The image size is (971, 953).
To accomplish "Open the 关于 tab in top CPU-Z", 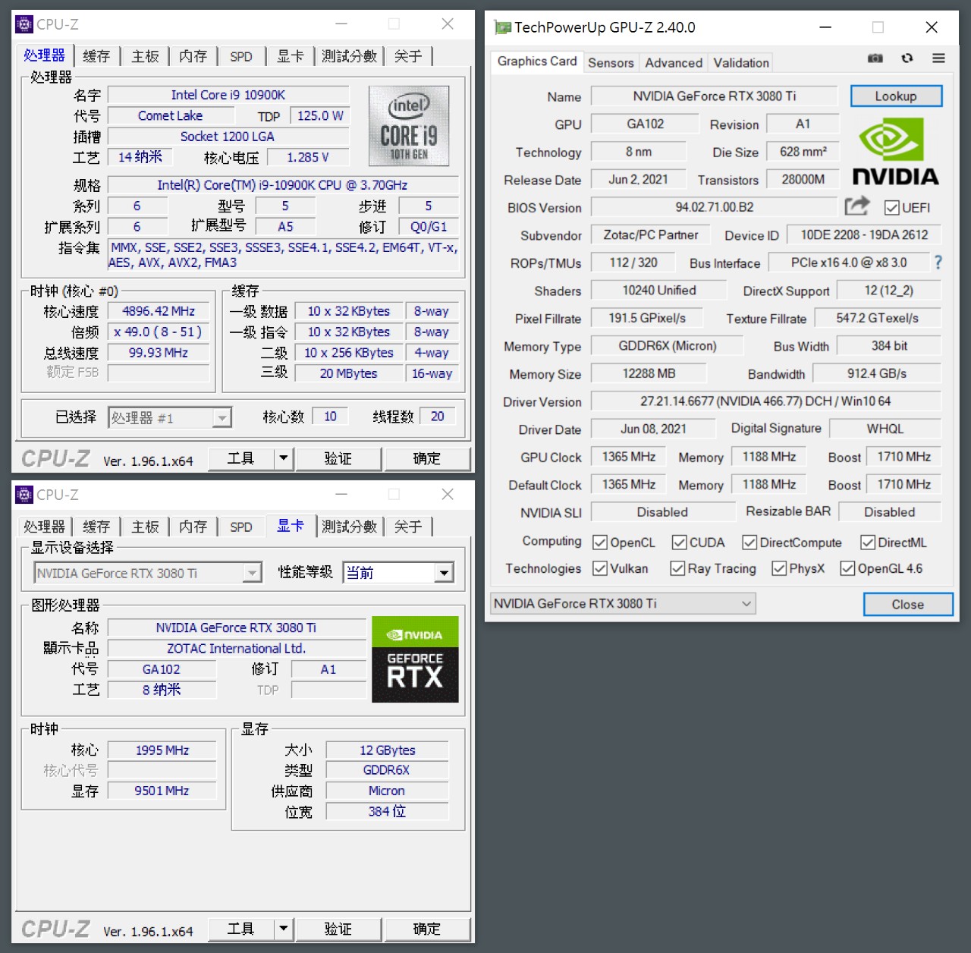I will click(408, 56).
